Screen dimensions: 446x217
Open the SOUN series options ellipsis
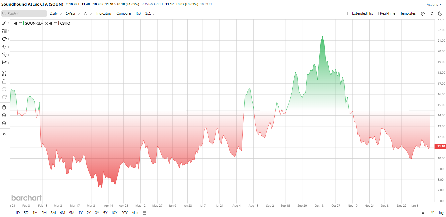(x=21, y=23)
